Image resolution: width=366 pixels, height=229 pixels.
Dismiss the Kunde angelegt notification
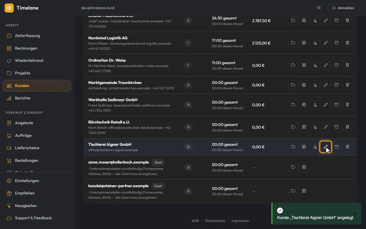coord(355,214)
